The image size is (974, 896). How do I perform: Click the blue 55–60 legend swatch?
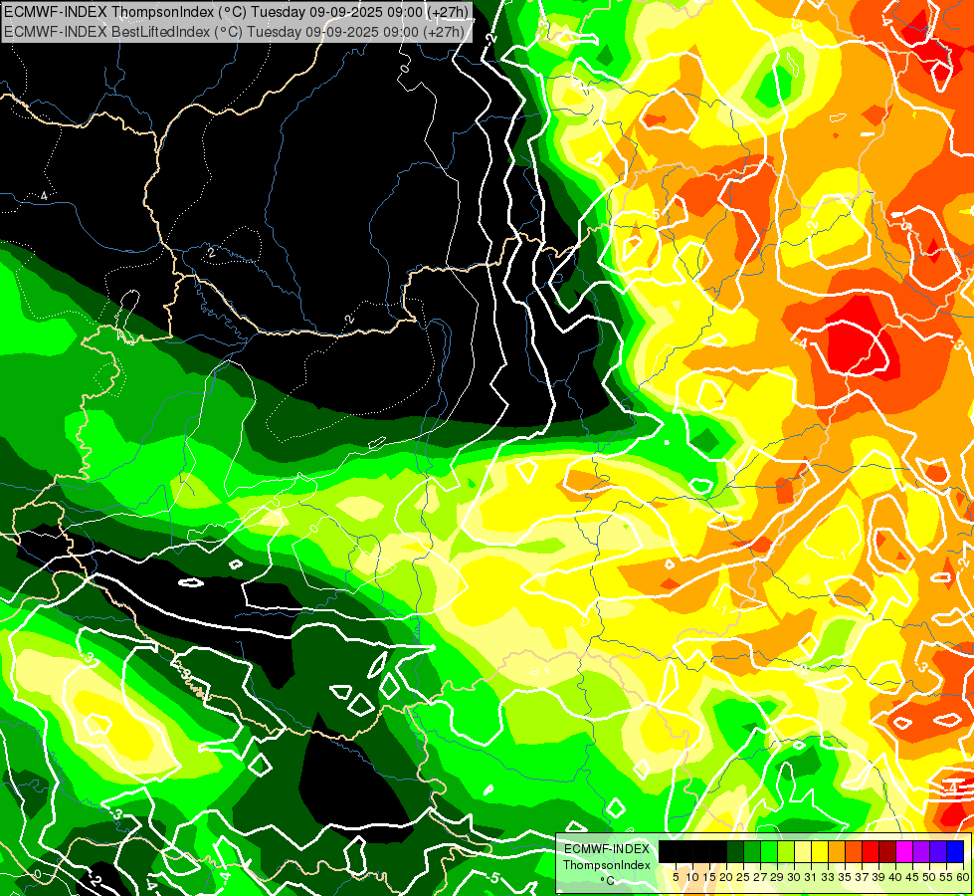[955, 851]
